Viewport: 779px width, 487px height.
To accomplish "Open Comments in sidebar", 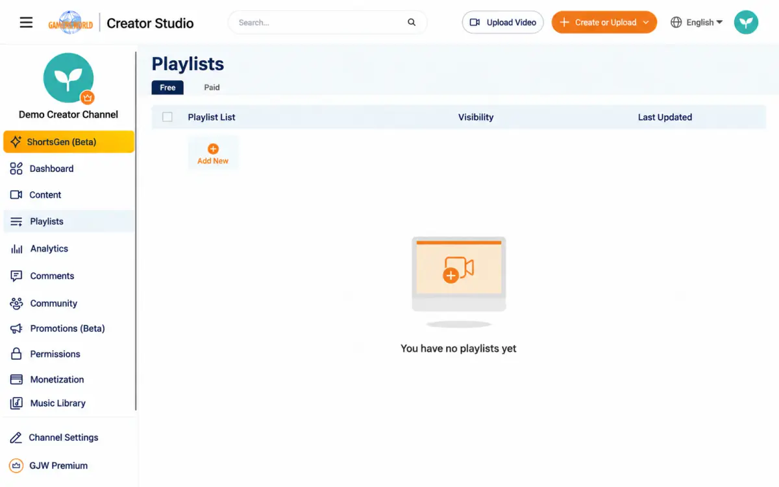I will (69, 276).
